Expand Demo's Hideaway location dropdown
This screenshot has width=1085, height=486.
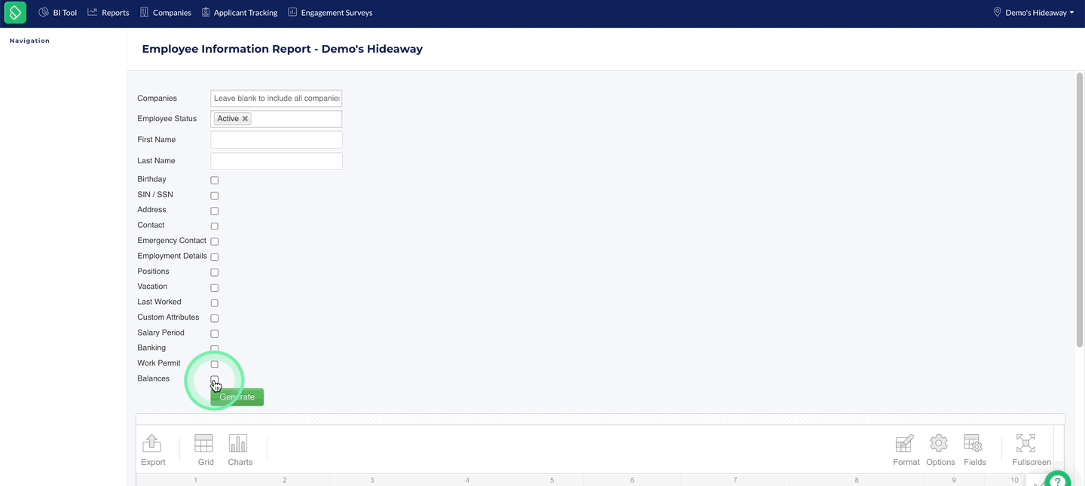(1034, 13)
